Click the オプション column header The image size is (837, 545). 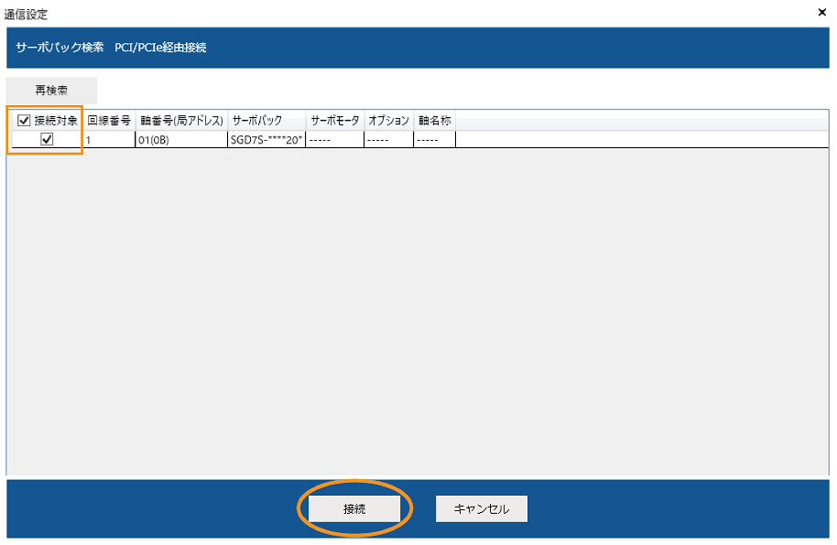(x=388, y=120)
